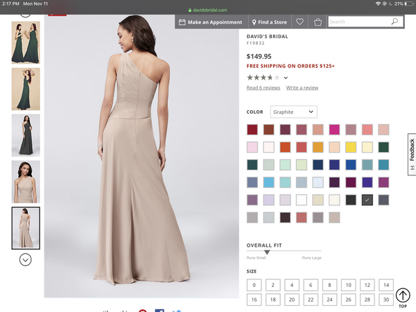Screen dimensions: 416x312
Task: Select size 4
Action: 292,285
